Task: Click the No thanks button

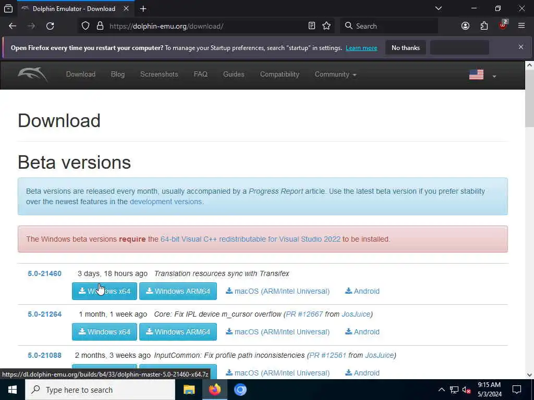Action: coord(406,47)
